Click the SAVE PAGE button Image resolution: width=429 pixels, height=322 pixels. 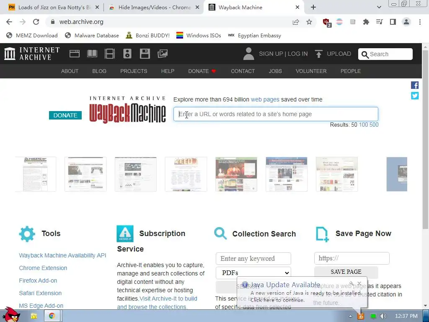tap(346, 272)
